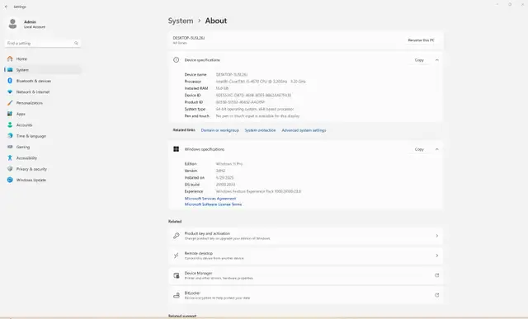Expand Product key and activation chevron
Viewport: 528px width, 319px height.
[x=436, y=236]
